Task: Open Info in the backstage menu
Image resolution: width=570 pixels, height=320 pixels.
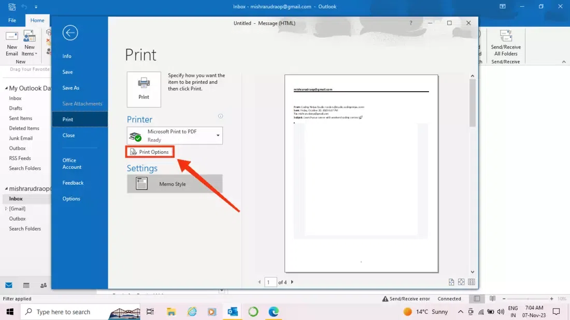Action: coord(67,56)
